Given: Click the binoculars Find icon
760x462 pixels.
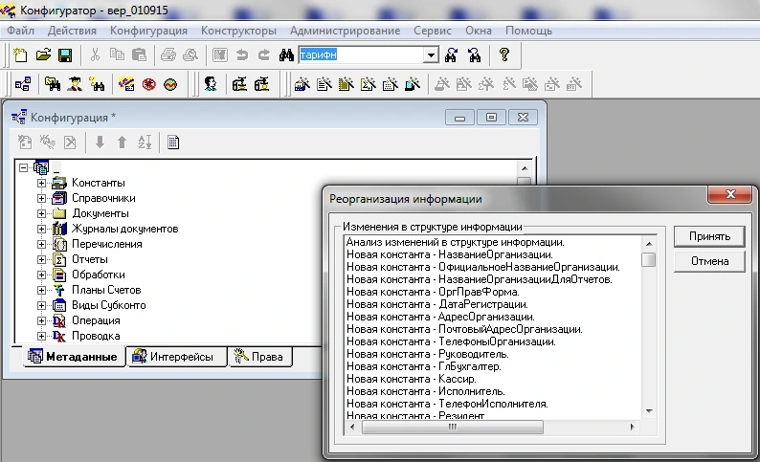Looking at the screenshot, I should (x=285, y=55).
